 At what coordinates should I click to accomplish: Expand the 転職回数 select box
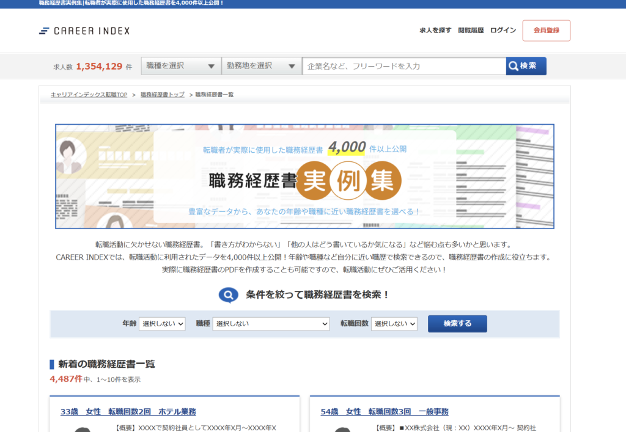(394, 324)
